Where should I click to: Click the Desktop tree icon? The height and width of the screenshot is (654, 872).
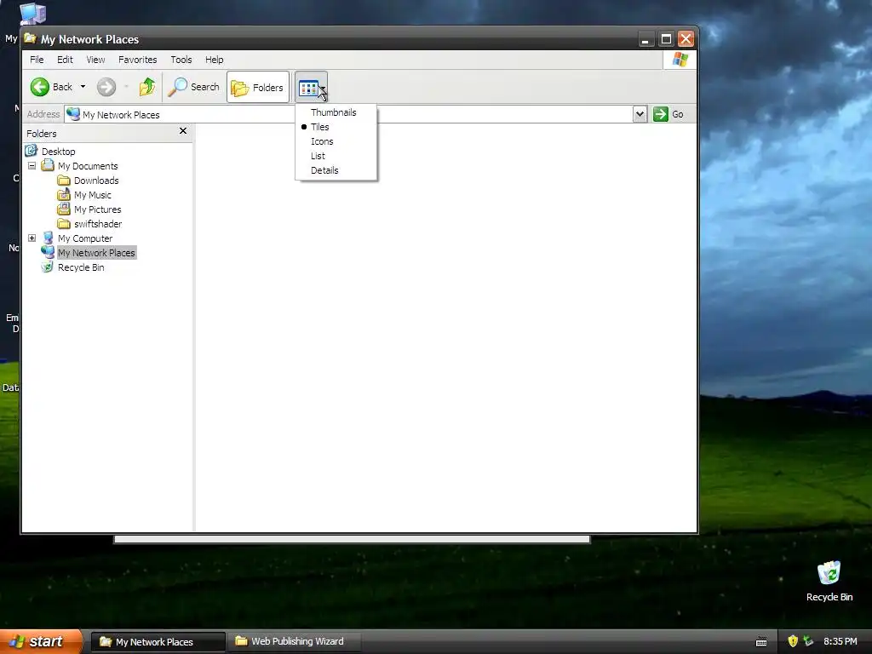coord(32,151)
